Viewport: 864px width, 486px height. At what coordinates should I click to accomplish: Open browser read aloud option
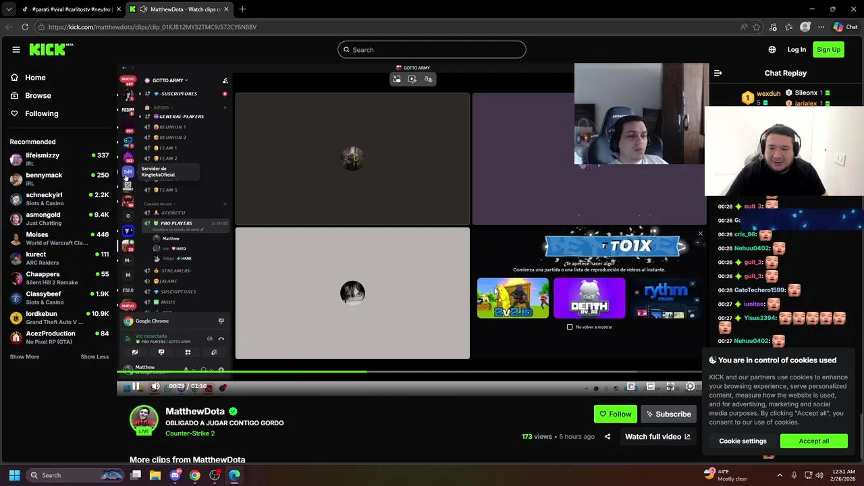(x=744, y=27)
